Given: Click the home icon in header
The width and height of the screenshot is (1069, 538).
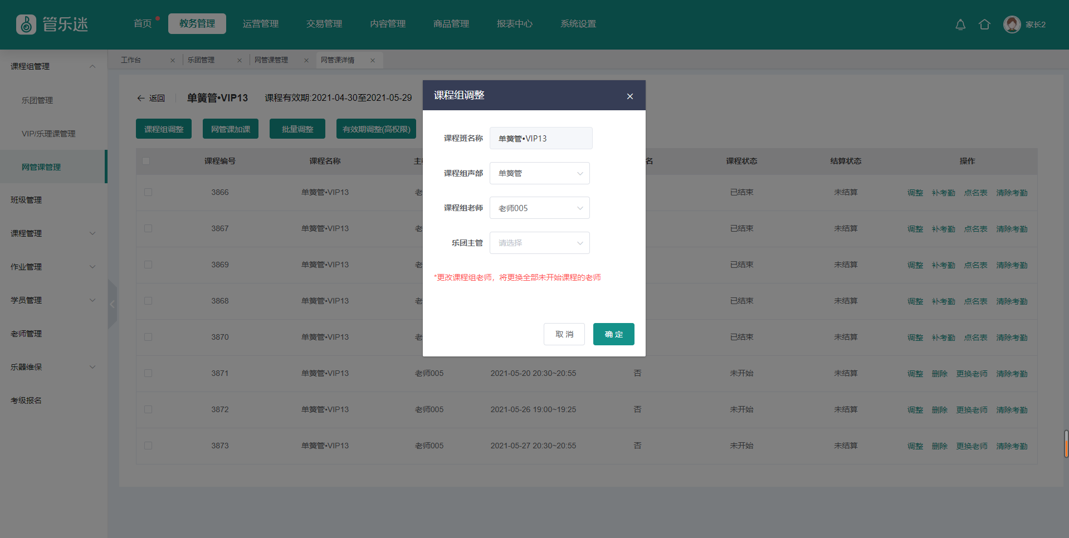Looking at the screenshot, I should pos(984,25).
